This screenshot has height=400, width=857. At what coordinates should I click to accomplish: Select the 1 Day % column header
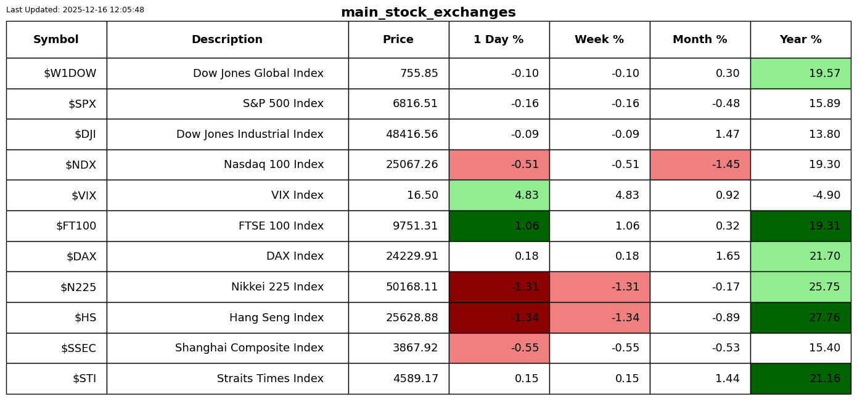(x=499, y=39)
